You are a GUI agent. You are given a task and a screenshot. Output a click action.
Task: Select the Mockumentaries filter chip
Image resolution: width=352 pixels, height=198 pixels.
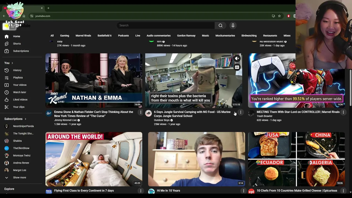(x=225, y=35)
